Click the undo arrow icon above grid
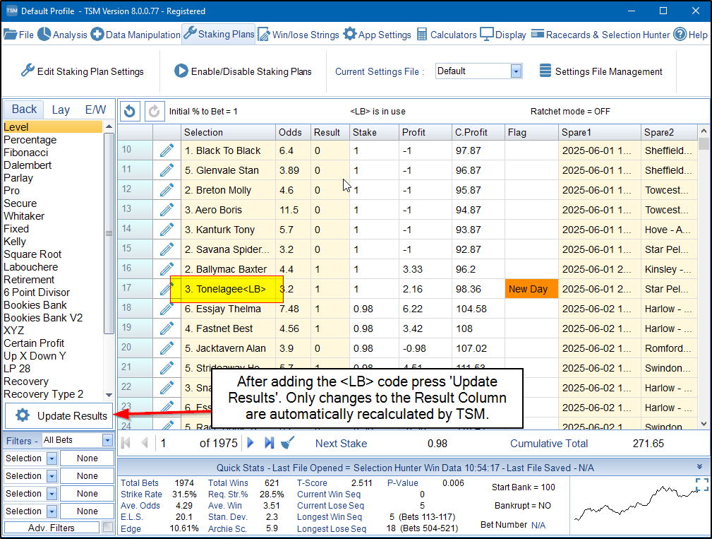 [x=131, y=111]
